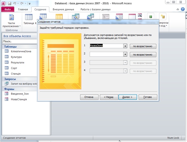This screenshot has height=142, width=187.
Task: Click the Поиск field in navigation pane
Action: 19,41
